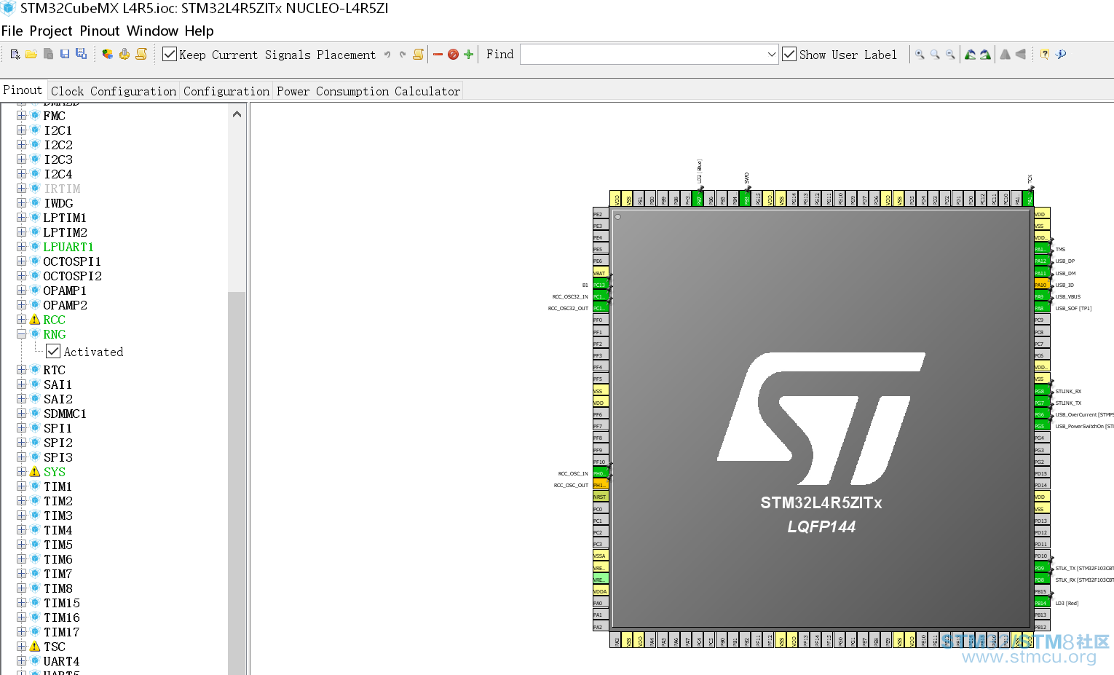Image resolution: width=1114 pixels, height=675 pixels.
Task: Click the red prohibited-circle toolbar icon
Action: (x=453, y=55)
